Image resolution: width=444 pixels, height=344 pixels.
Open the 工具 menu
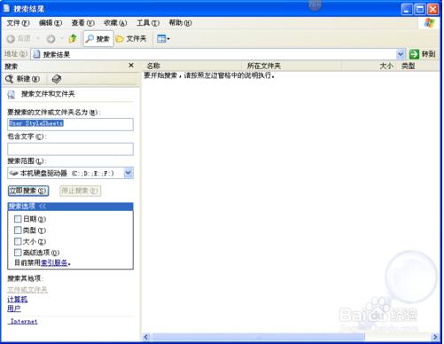148,23
